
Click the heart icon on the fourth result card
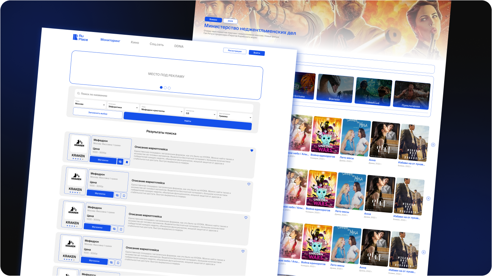point(243,251)
